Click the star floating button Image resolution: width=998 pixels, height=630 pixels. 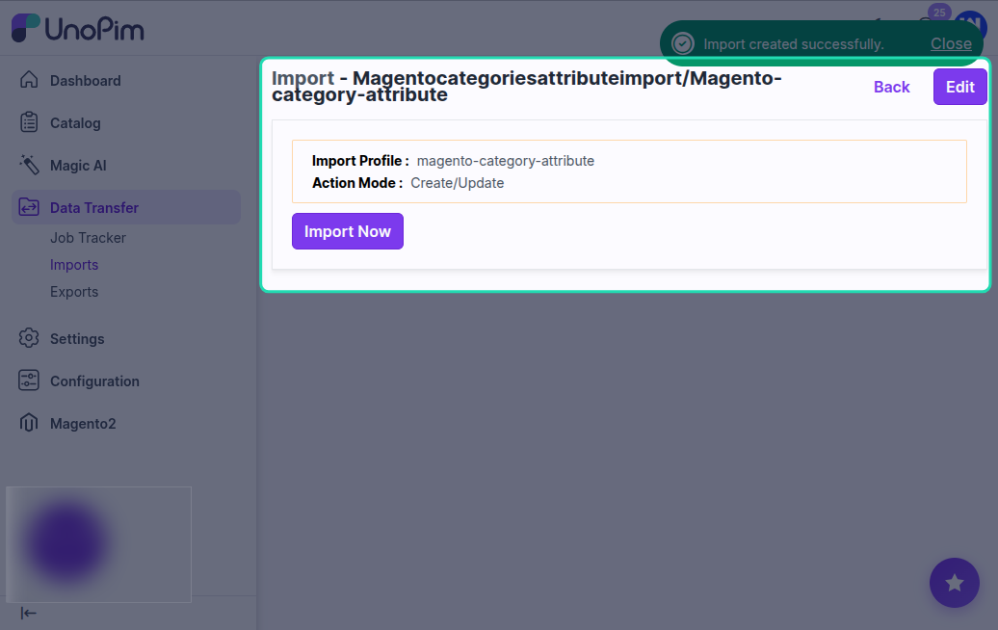(954, 582)
